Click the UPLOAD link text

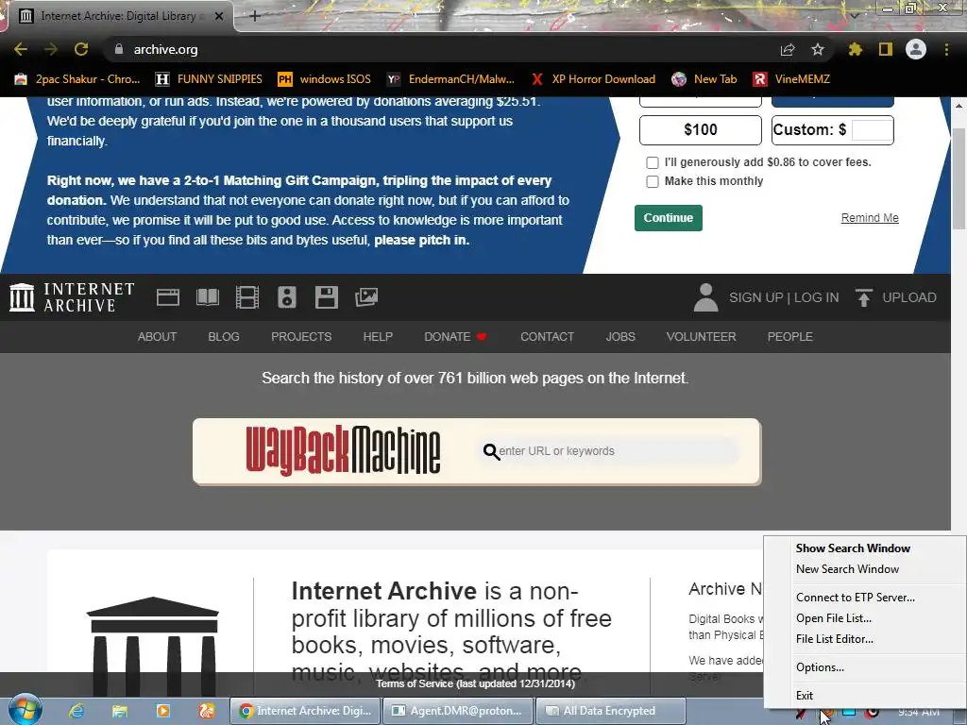coord(909,297)
